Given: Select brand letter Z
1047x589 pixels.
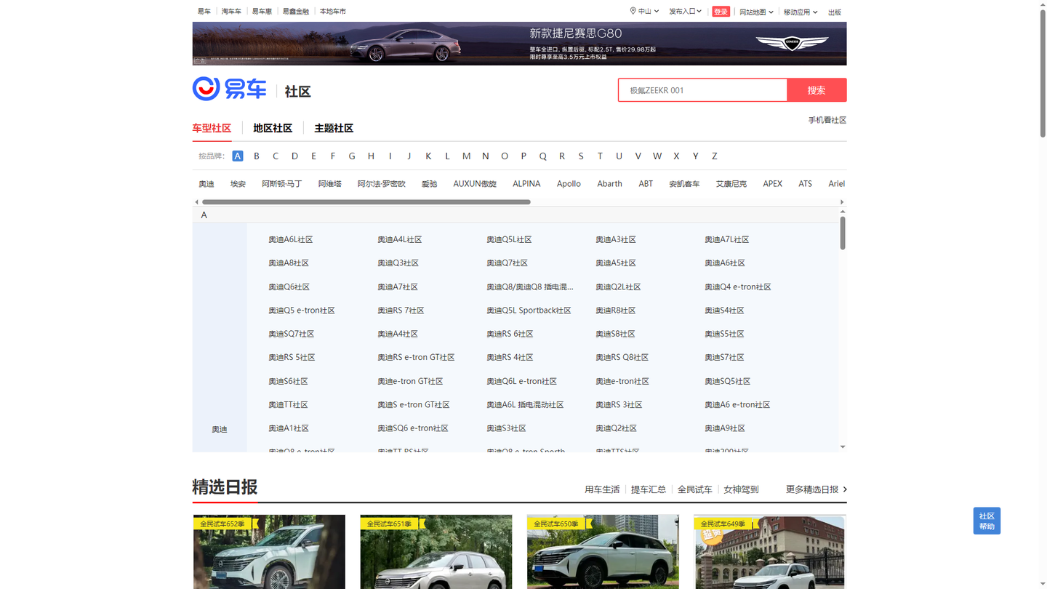Looking at the screenshot, I should (x=715, y=156).
